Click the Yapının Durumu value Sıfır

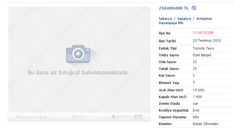tap(196, 117)
